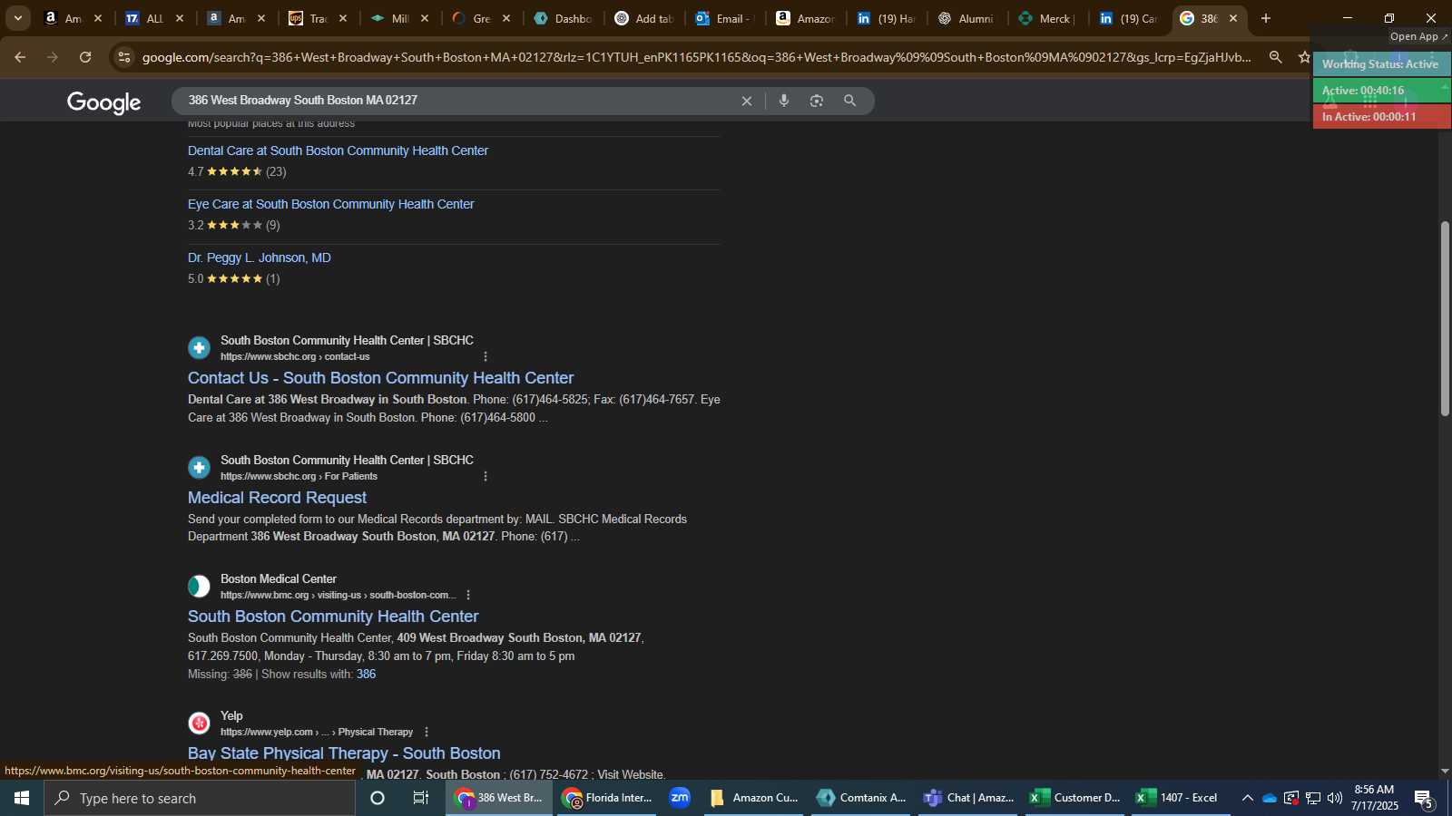Click the page vertical scrollbar thumb
The width and height of the screenshot is (1452, 816).
tap(1445, 318)
